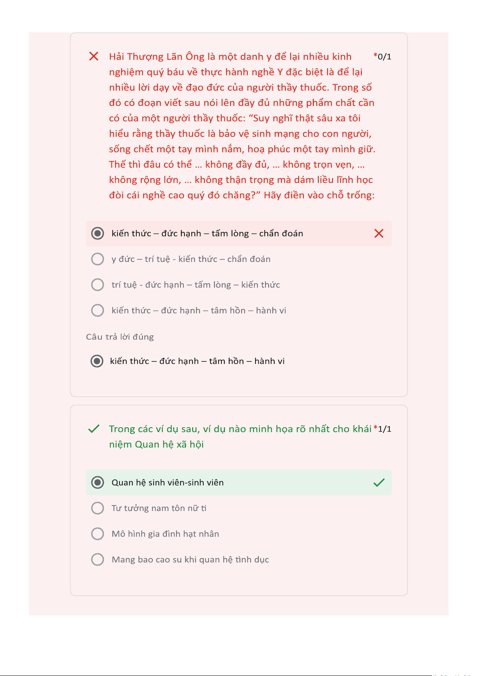Viewport: 478px width, 676px height.
Task: Choose 'Tư tưởng nam tôn nữ ti' option
Action: [x=97, y=508]
